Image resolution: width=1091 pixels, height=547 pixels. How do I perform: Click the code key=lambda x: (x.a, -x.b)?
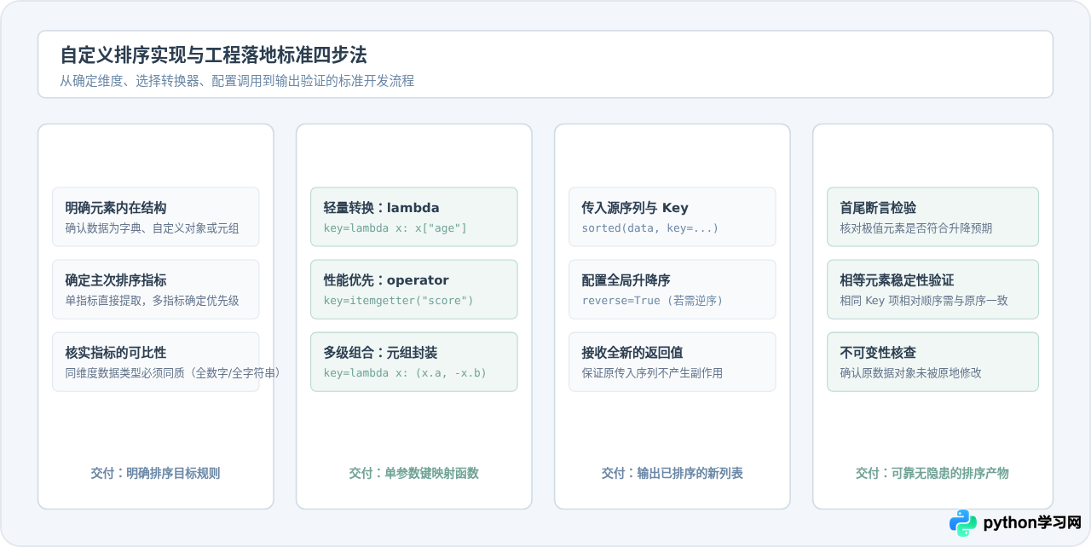coord(405,373)
